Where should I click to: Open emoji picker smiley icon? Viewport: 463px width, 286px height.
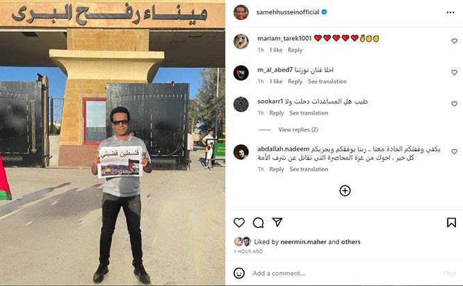point(239,273)
